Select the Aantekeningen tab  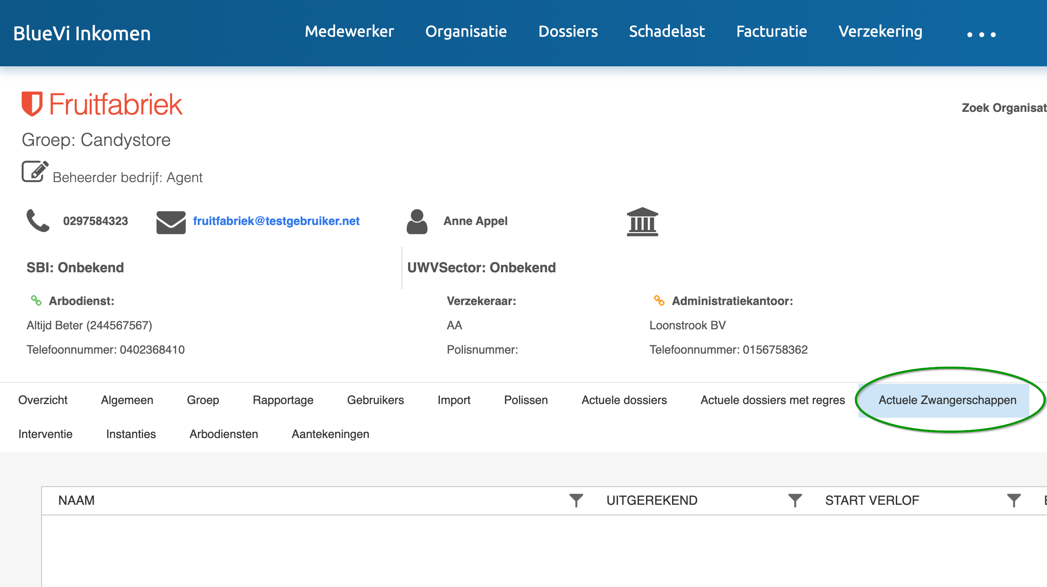[330, 434]
